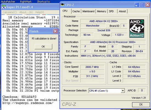
Task: Click the Level 2 value 512 KBytes
Action: click(x=134, y=76)
